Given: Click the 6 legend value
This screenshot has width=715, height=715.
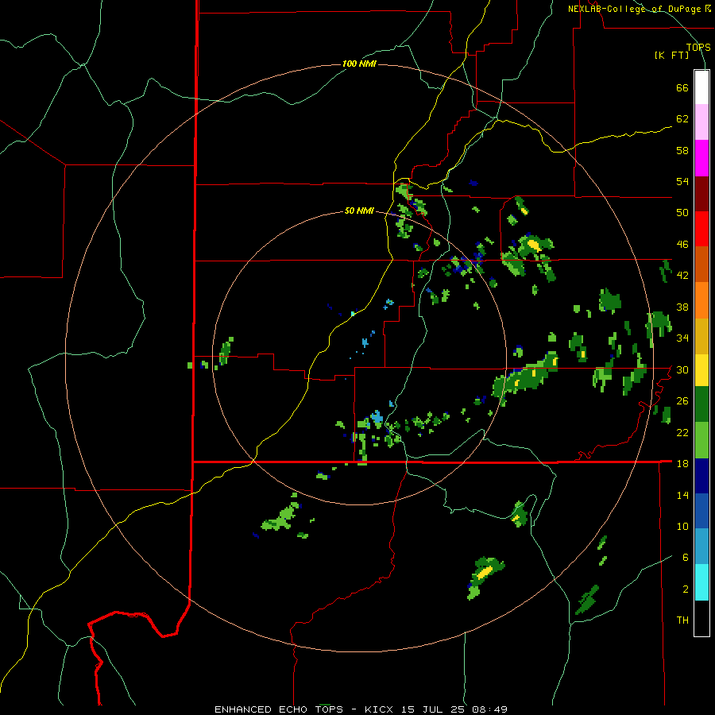Looking at the screenshot, I should point(685,558).
